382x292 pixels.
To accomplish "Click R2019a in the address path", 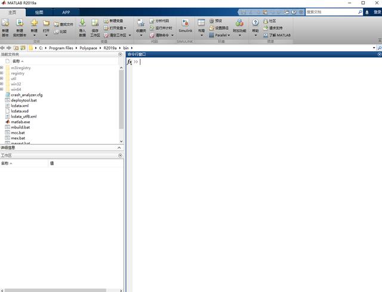I will [x=110, y=48].
